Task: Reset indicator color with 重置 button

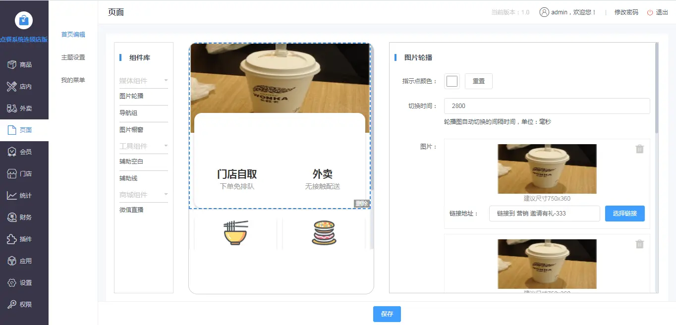Action: point(478,81)
